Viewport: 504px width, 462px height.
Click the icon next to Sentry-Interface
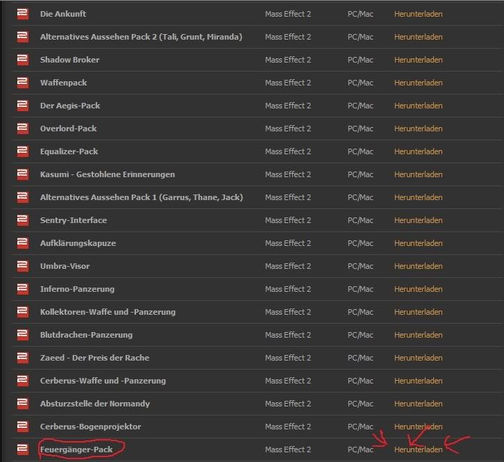point(22,220)
